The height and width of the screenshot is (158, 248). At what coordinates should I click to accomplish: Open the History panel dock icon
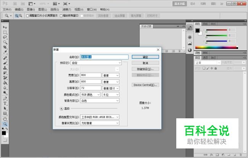190,28
